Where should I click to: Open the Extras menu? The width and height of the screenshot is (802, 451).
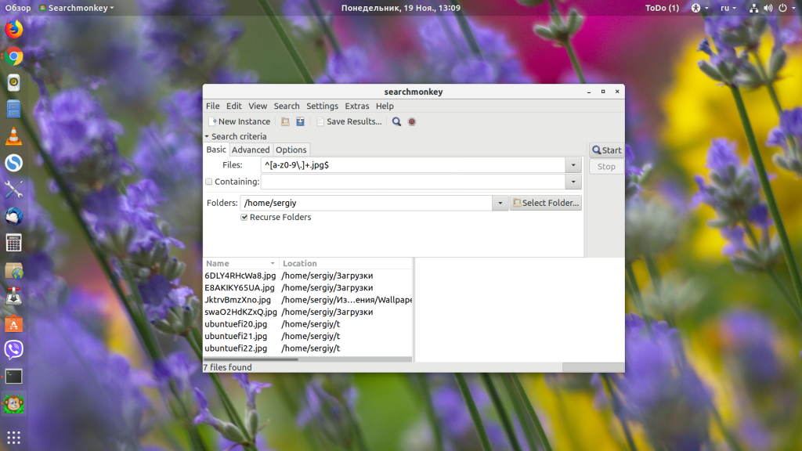coord(356,106)
